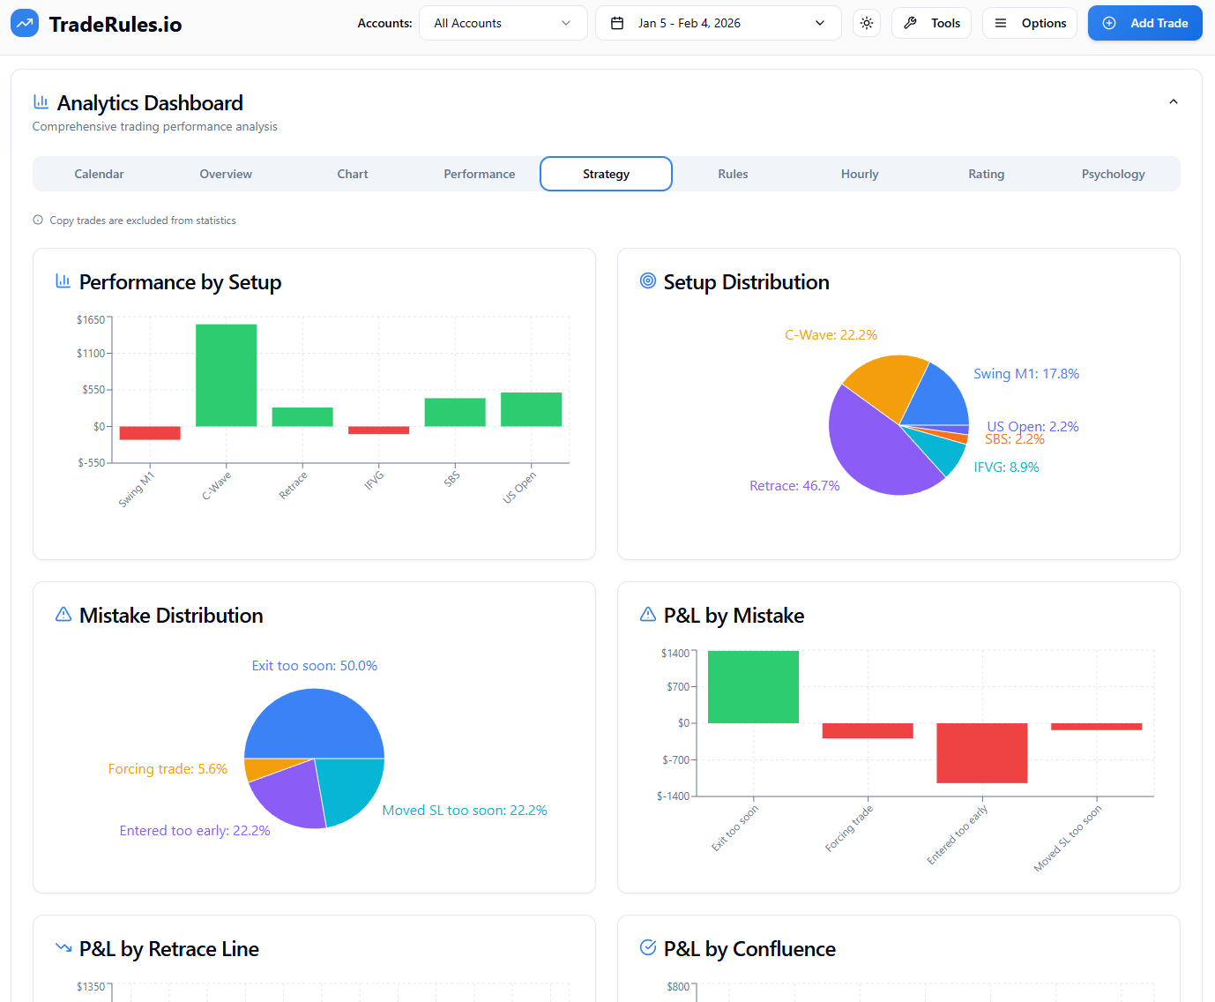Click the Setup Distribution target icon
Screen dimensions: 1215x1002
[x=647, y=280]
